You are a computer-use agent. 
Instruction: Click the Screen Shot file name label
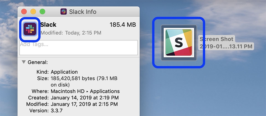click(x=226, y=43)
